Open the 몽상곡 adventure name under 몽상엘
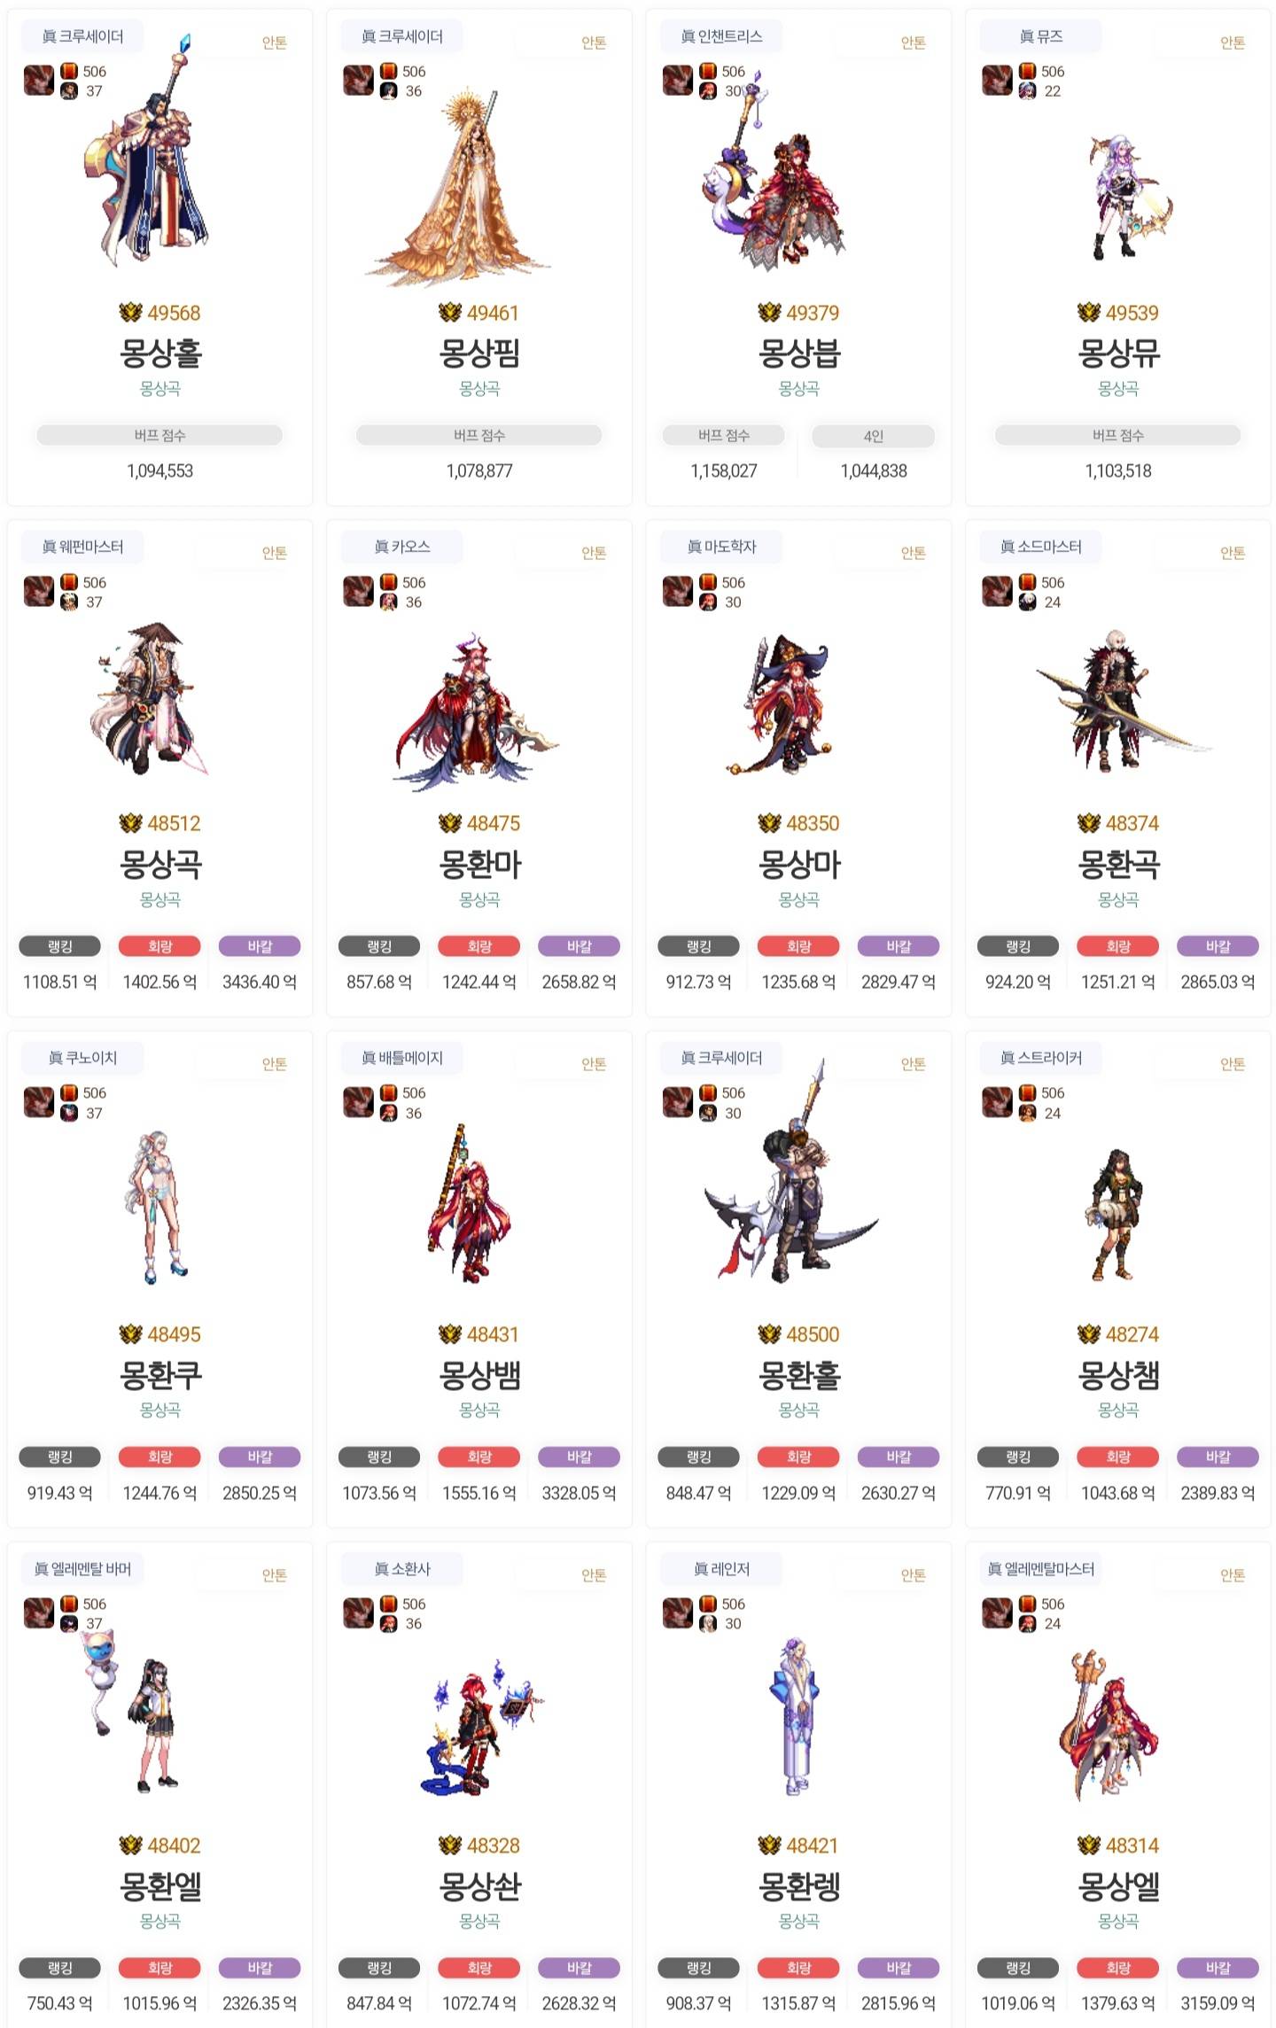 [1118, 1921]
